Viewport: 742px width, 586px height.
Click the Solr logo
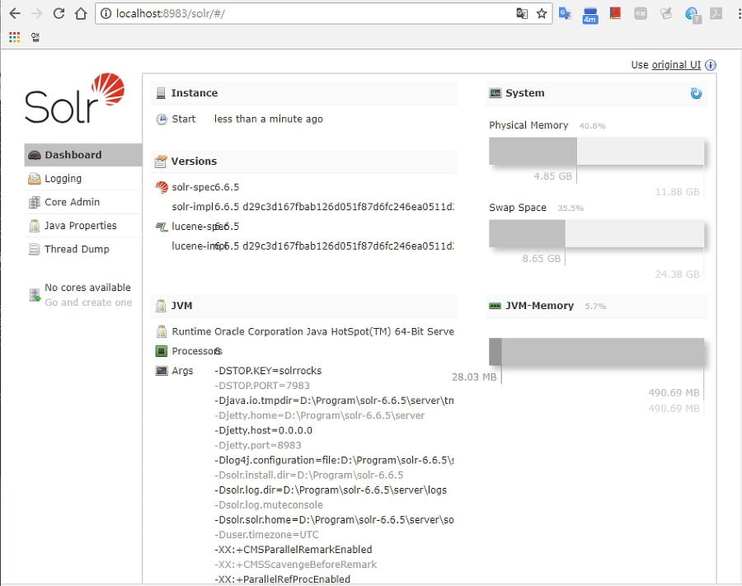coord(74,98)
